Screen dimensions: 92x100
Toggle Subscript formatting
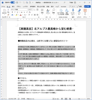click(24, 12)
